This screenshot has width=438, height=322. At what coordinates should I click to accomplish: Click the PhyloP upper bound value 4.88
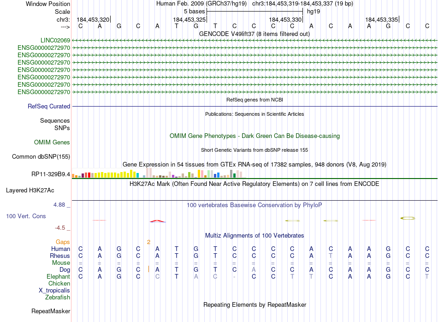click(59, 205)
